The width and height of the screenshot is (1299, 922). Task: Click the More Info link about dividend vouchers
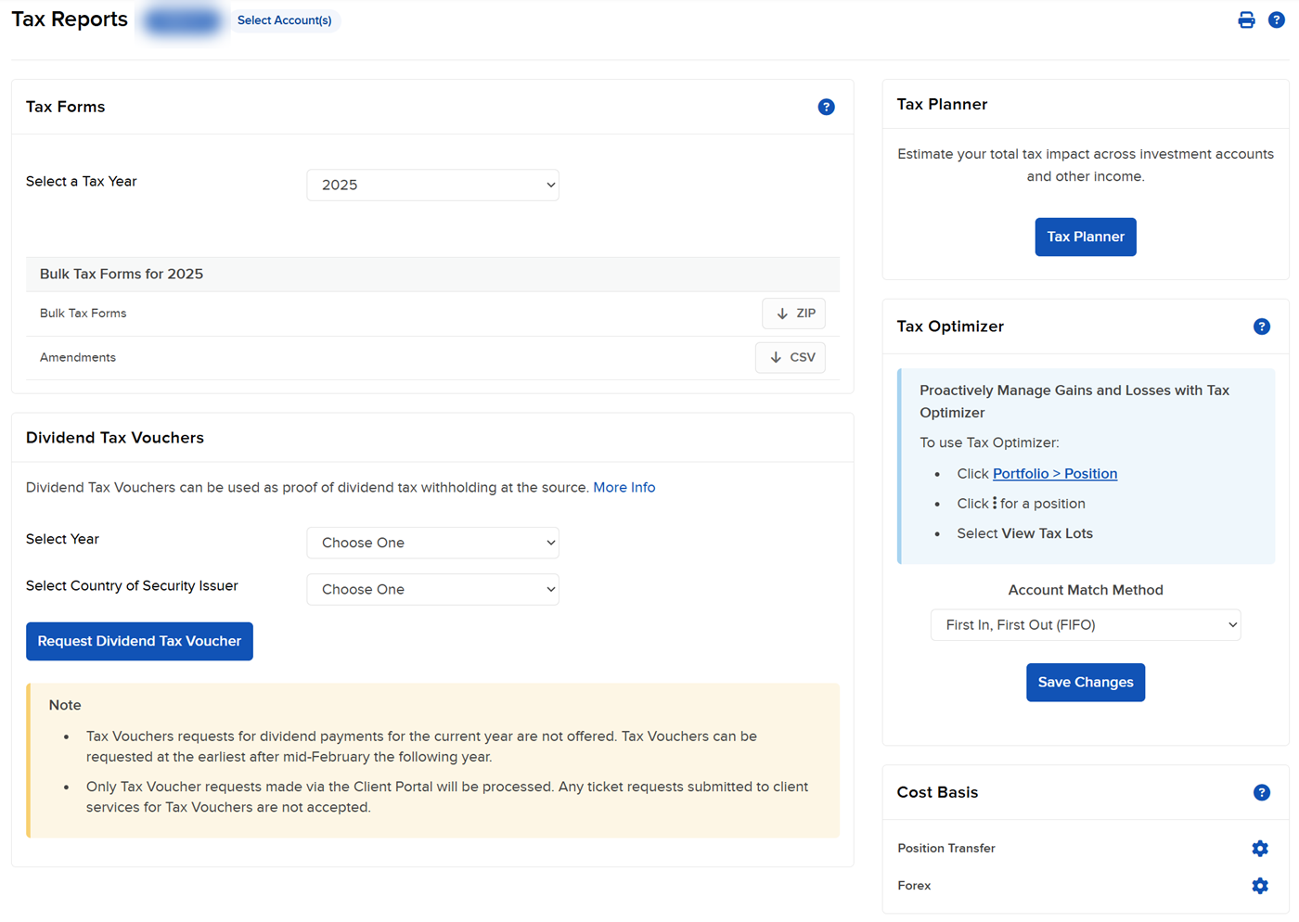pos(624,487)
